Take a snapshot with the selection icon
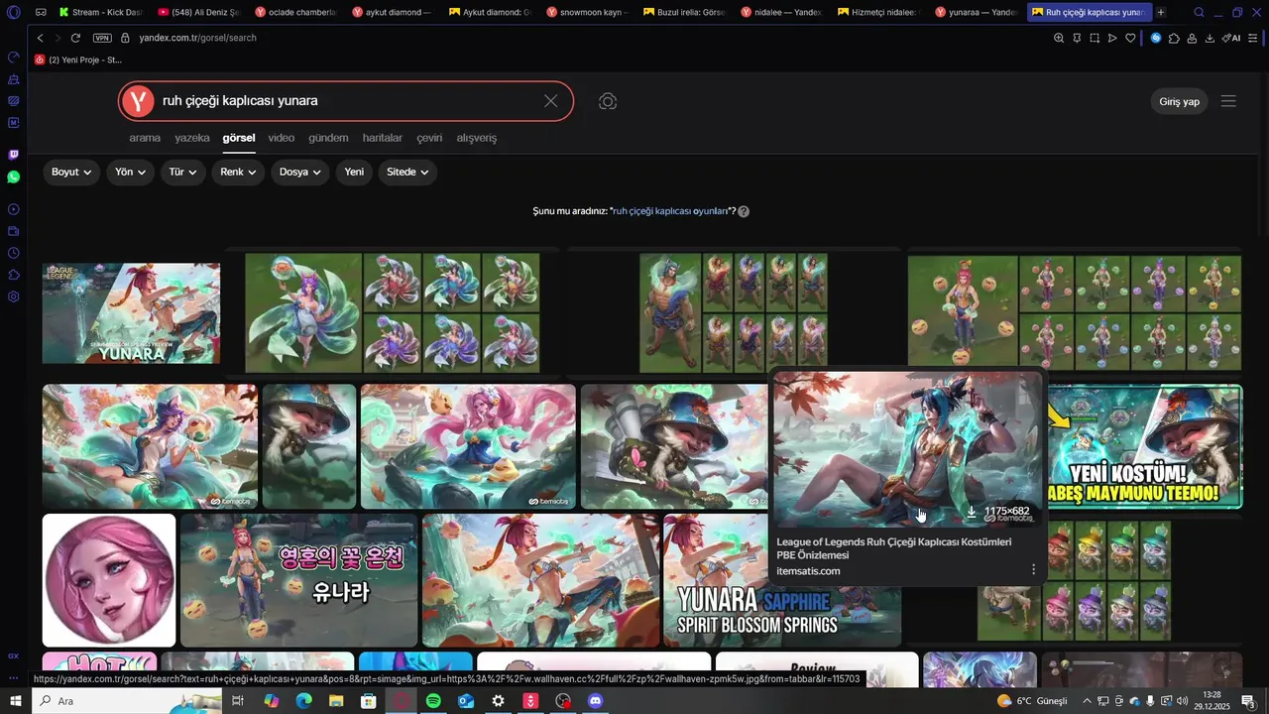 pyautogui.click(x=1095, y=38)
